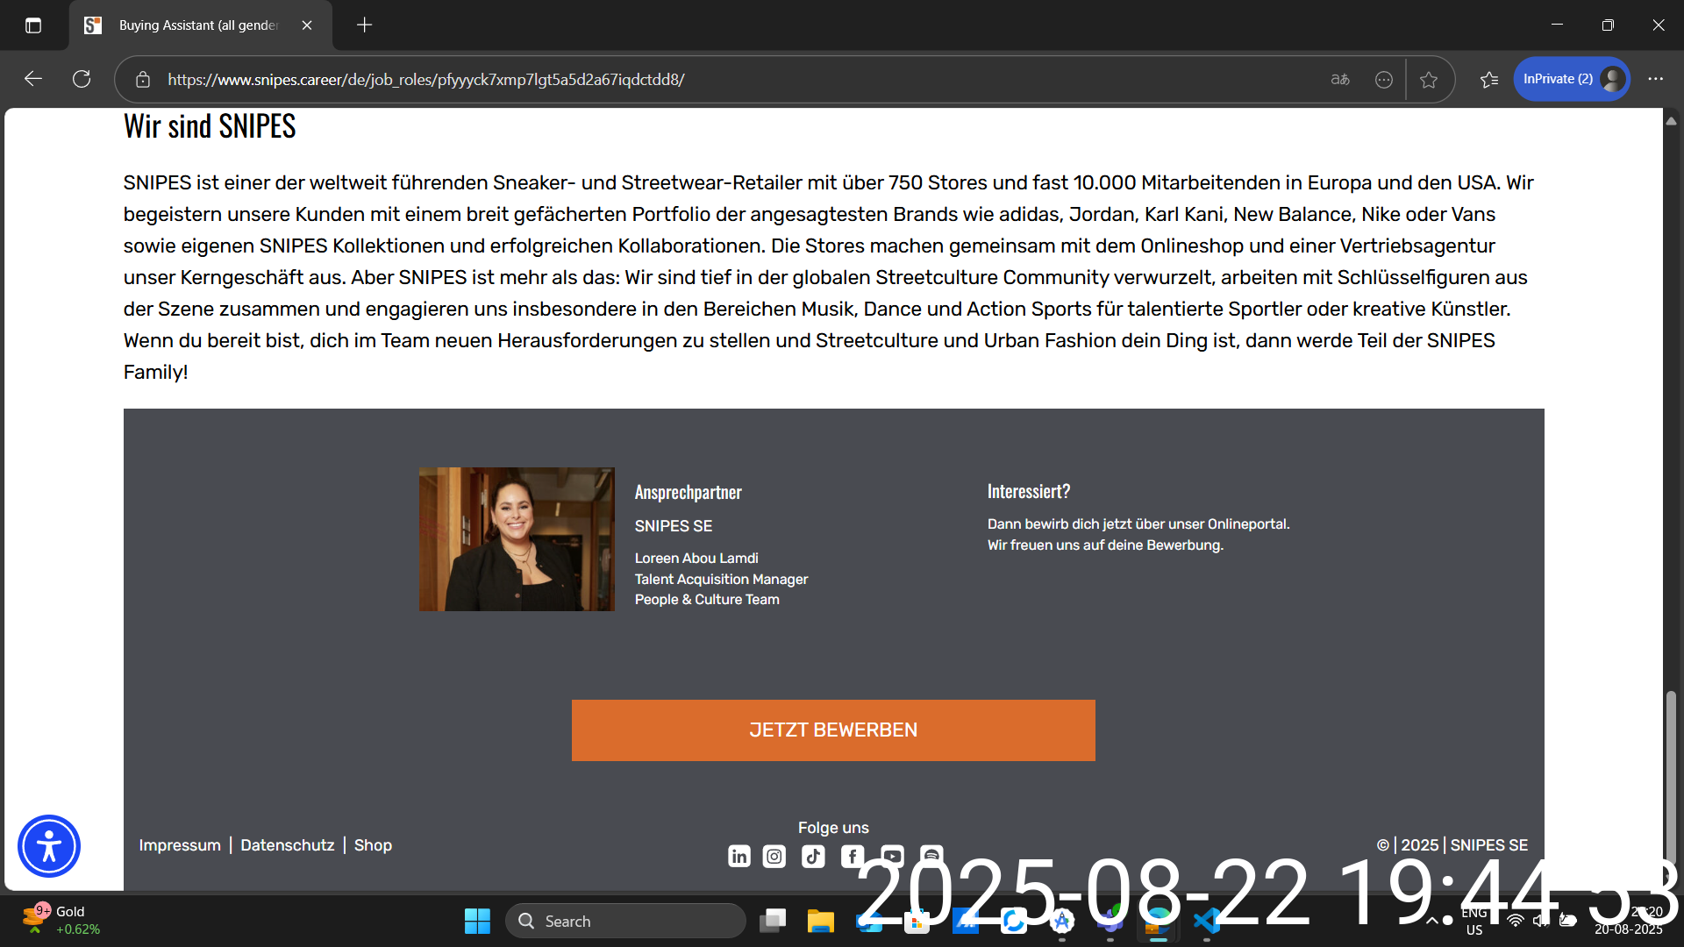Open the SNIPES TikTok icon
Viewport: 1684px width, 947px height.
[x=813, y=856]
